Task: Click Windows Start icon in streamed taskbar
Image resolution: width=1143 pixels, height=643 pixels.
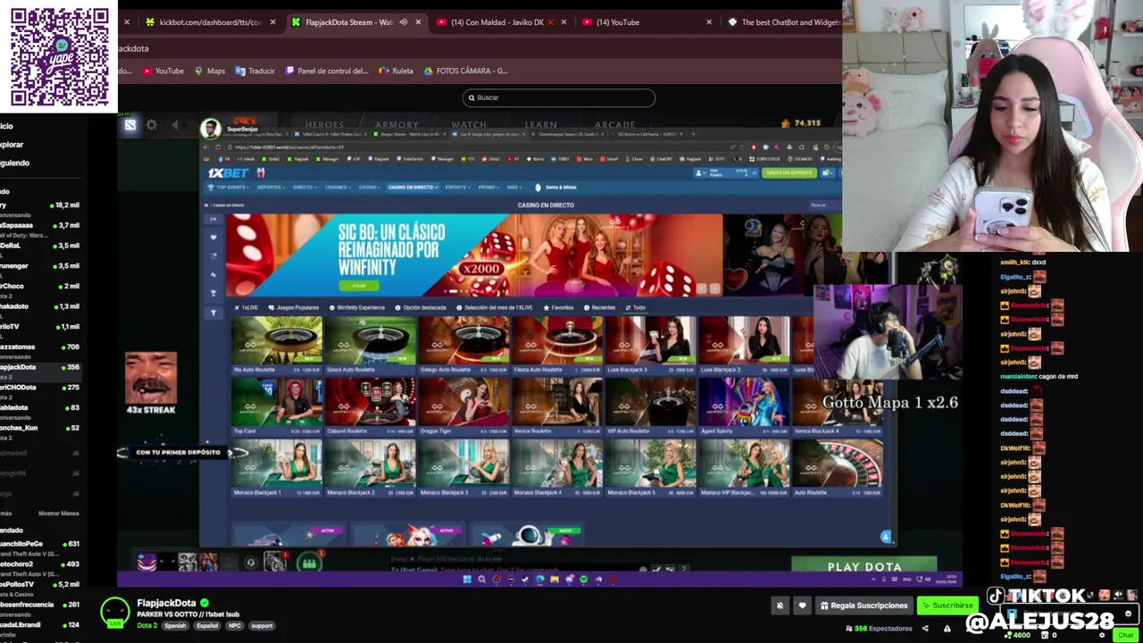Action: 466,579
